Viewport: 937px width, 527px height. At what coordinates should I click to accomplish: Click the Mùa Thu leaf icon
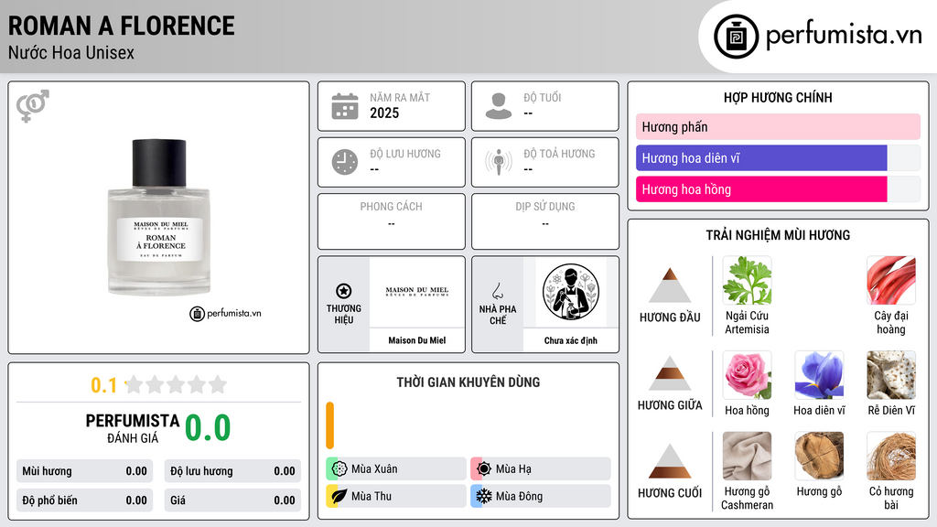339,496
